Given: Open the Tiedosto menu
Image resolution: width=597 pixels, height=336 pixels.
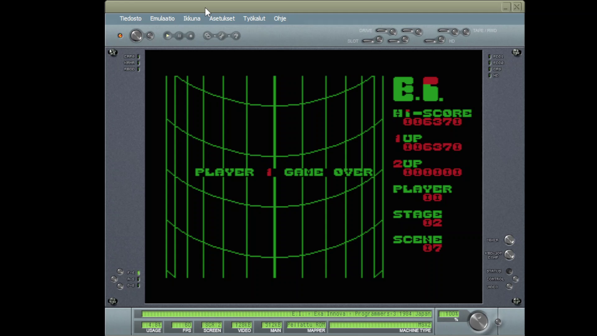Looking at the screenshot, I should 130,19.
